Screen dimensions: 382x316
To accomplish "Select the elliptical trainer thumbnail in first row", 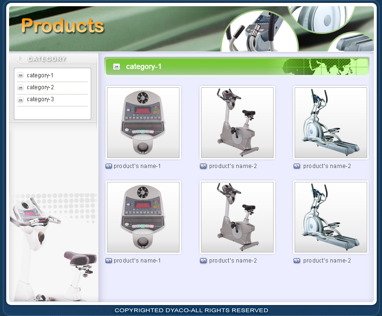I will 331,123.
